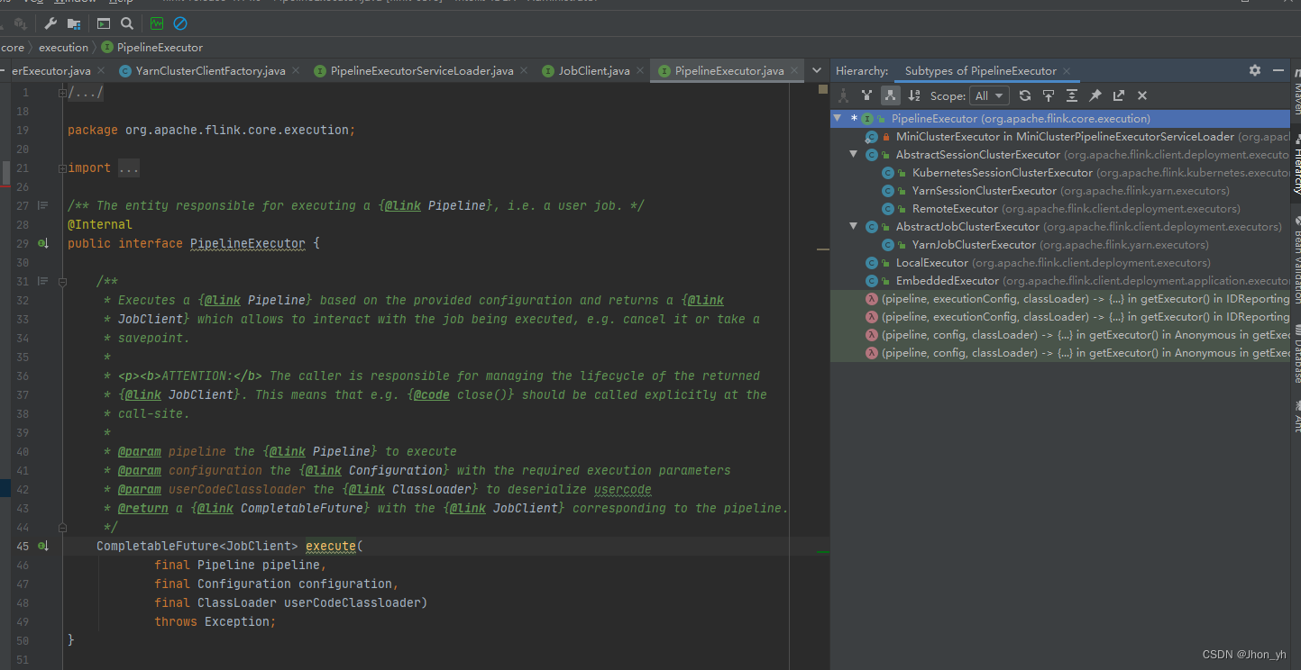Toggle rendered doc icon at line 31
Viewport: 1301px width, 670px height.
42,281
